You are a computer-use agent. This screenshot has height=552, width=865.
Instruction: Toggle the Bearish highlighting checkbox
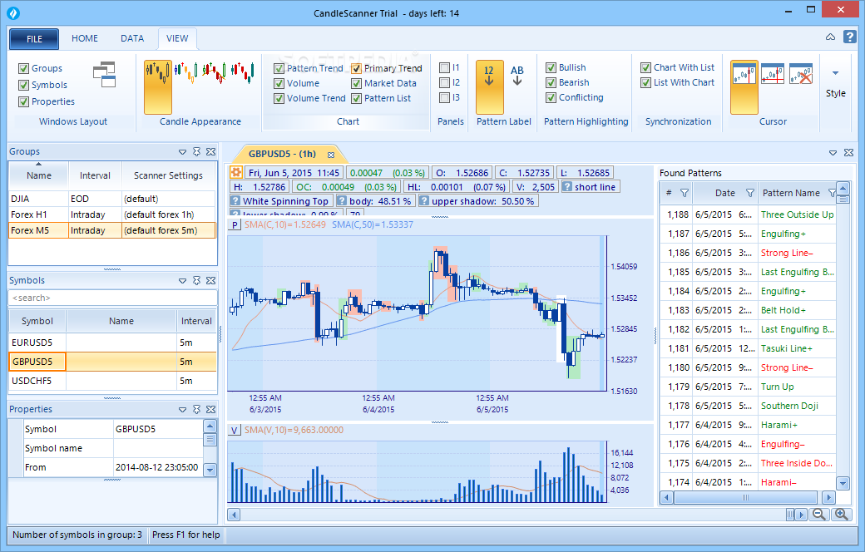551,83
